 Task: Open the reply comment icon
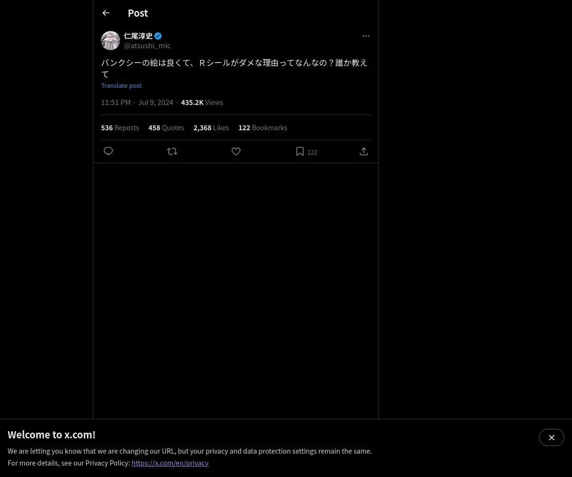(x=108, y=151)
